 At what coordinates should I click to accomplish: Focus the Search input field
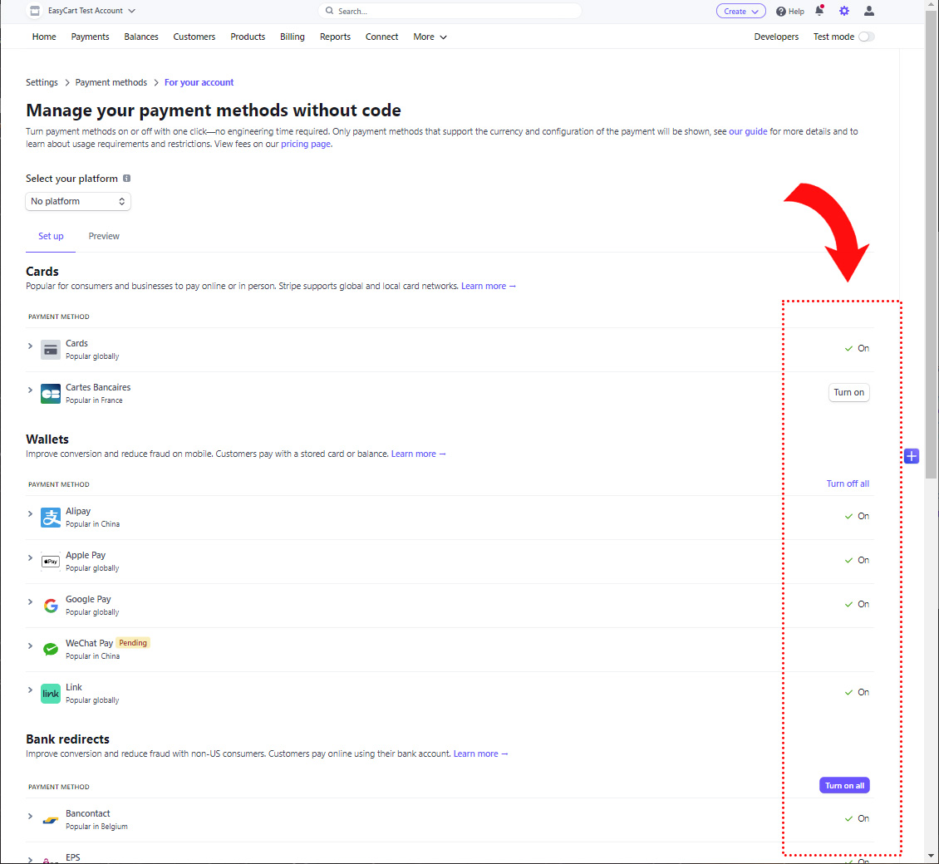(x=453, y=11)
